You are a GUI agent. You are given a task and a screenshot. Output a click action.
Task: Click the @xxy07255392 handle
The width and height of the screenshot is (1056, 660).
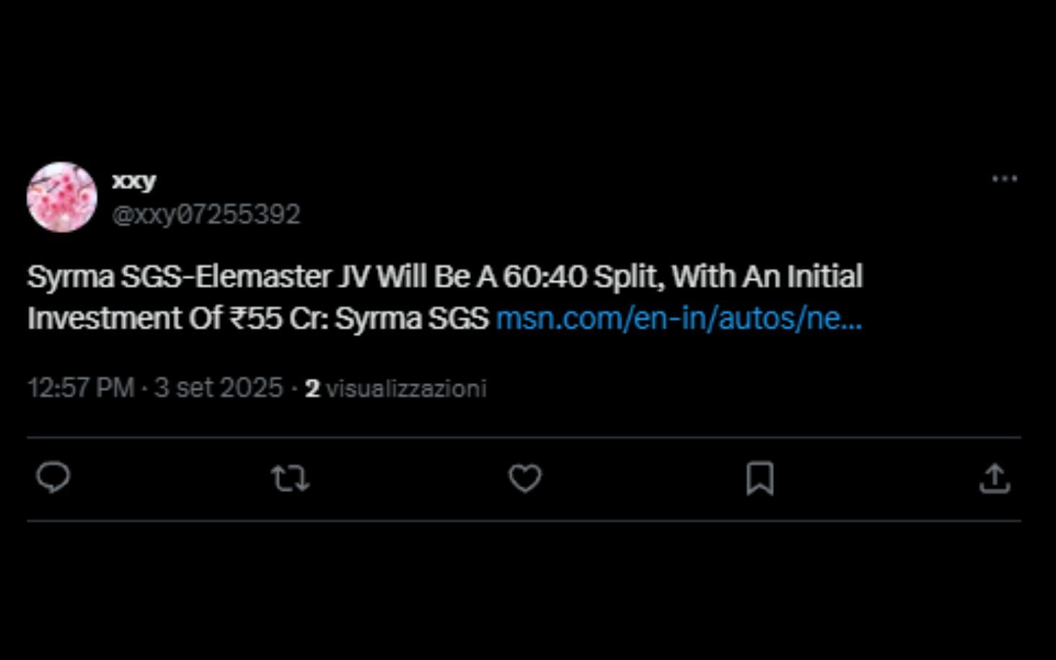coord(206,214)
